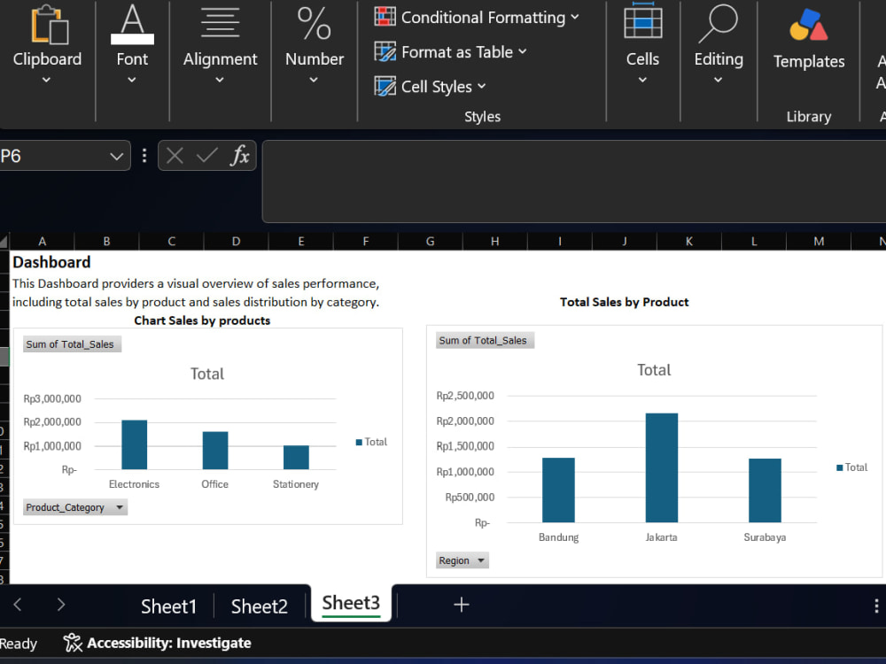Confirm formula entry with checkmark icon
Screen dimensions: 886x664
tap(206, 155)
